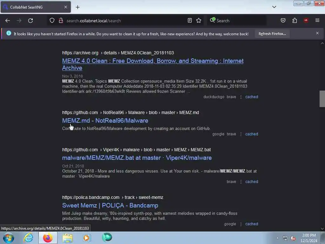The width and height of the screenshot is (325, 244).
Task: Click the scrollbar up arrow
Action: (x=322, y=43)
